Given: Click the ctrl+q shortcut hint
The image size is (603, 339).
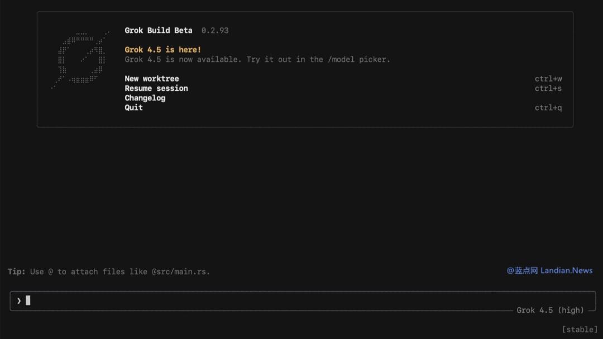Looking at the screenshot, I should click(x=548, y=108).
